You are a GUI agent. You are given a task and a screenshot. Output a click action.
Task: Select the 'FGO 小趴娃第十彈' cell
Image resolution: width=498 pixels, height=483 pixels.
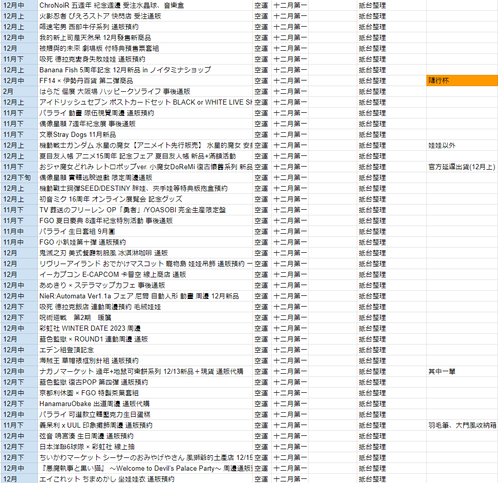click(145, 242)
